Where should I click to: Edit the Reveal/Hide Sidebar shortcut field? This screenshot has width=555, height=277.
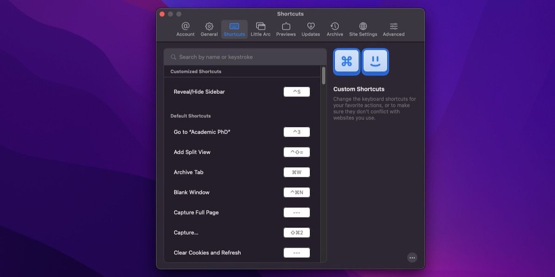[296, 92]
